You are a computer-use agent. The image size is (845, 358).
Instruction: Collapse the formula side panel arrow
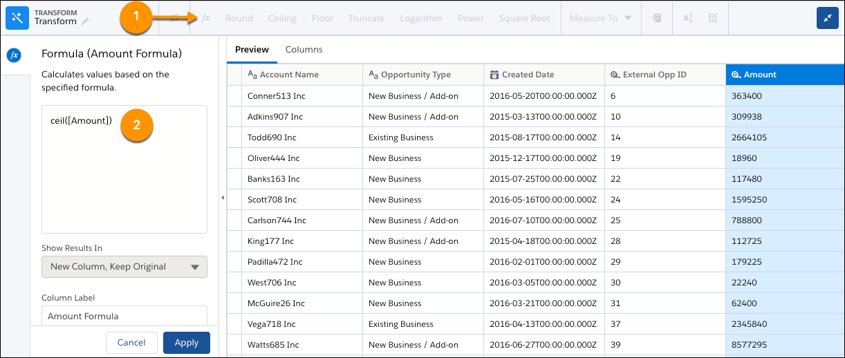coord(223,198)
